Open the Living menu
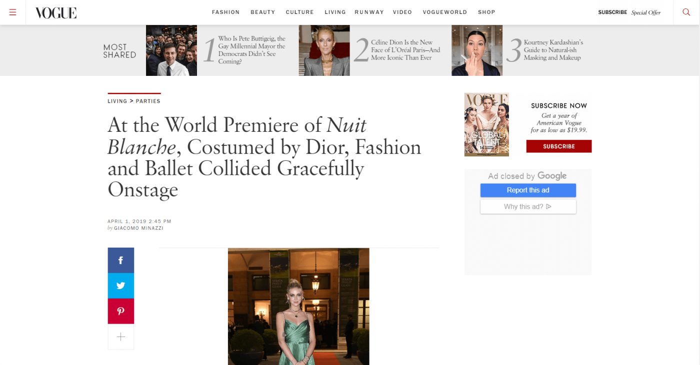700x365 pixels. coord(335,12)
